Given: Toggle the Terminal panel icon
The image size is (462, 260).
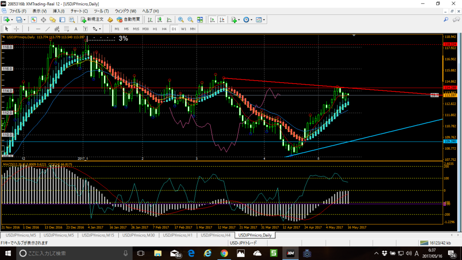Looking at the screenshot, I should click(62, 20).
